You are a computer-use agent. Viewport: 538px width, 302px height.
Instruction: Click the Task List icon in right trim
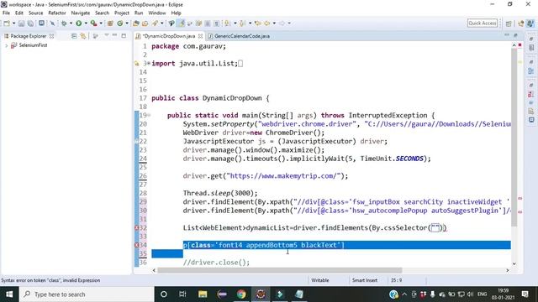pyautogui.click(x=531, y=48)
